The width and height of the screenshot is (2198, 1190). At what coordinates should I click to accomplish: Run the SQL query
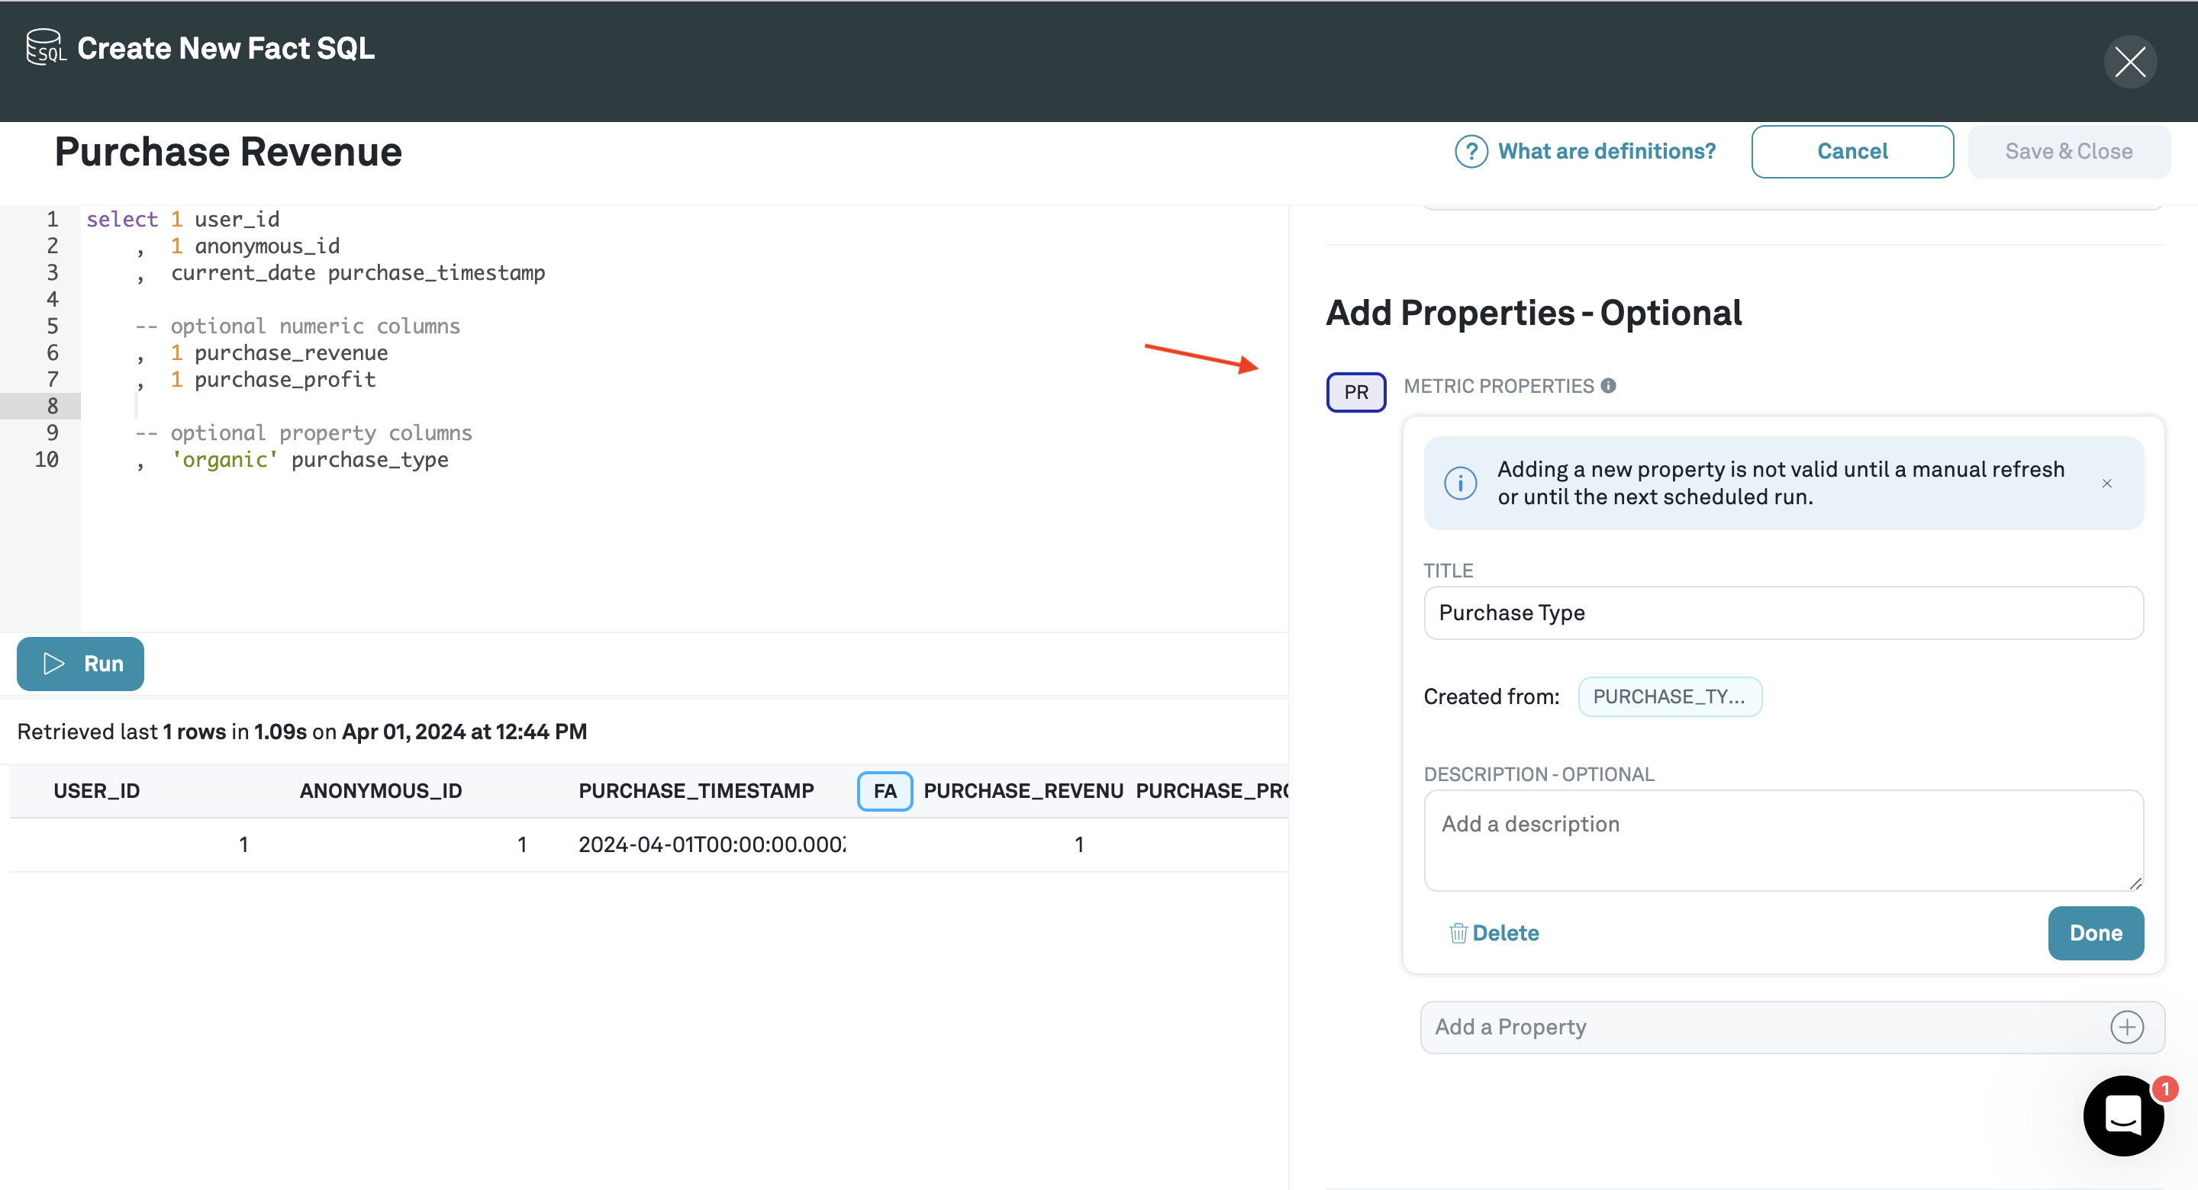point(81,664)
